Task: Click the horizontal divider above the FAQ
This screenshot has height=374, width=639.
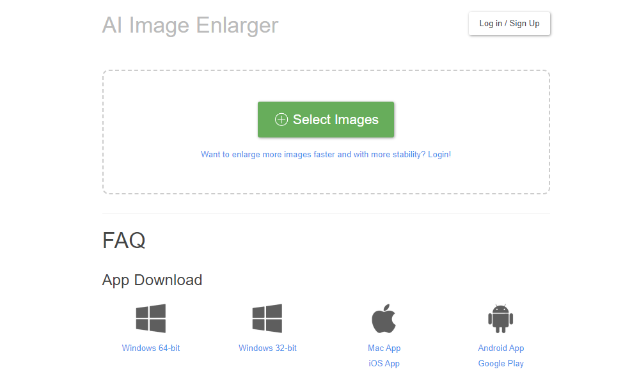Action: click(326, 214)
